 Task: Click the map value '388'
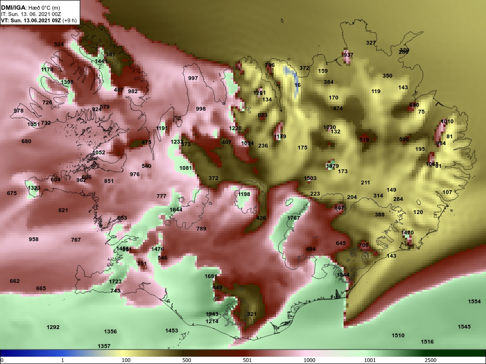click(x=380, y=214)
